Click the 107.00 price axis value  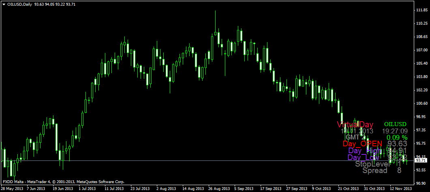(422, 50)
